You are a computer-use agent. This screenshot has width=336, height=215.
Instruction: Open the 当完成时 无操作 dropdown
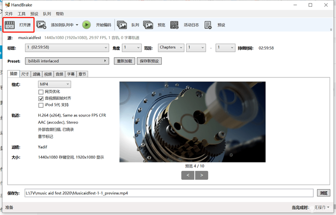pos(322,207)
